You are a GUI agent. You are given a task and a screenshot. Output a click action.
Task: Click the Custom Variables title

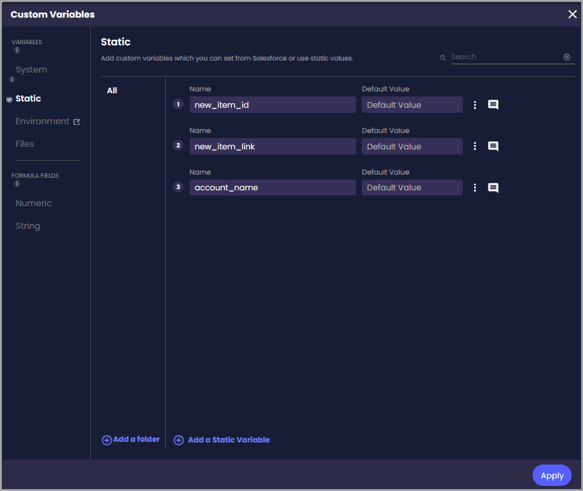pos(52,14)
